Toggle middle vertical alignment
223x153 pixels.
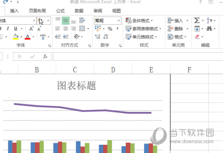66,21
